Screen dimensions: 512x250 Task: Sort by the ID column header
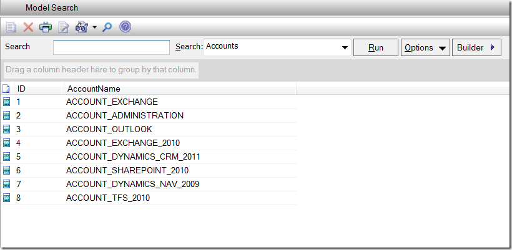39,89
